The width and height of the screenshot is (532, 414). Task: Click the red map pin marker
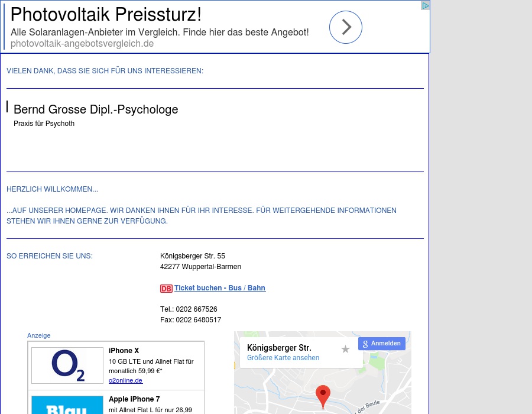[323, 395]
